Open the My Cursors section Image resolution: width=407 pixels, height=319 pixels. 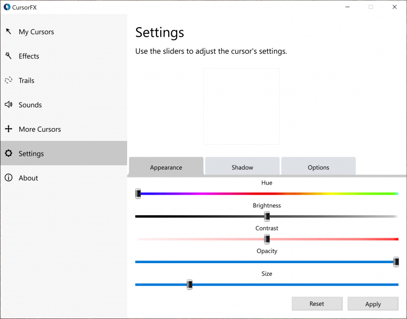click(64, 32)
